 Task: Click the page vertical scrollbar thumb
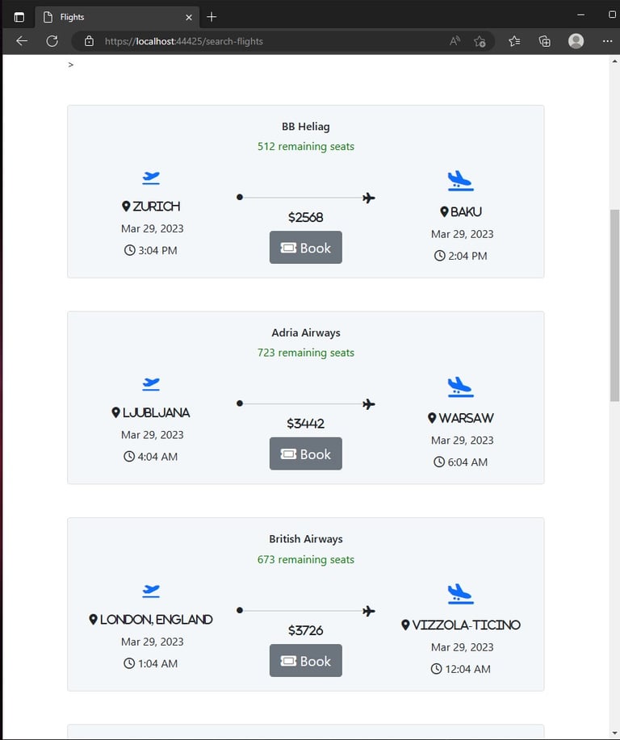[614, 305]
